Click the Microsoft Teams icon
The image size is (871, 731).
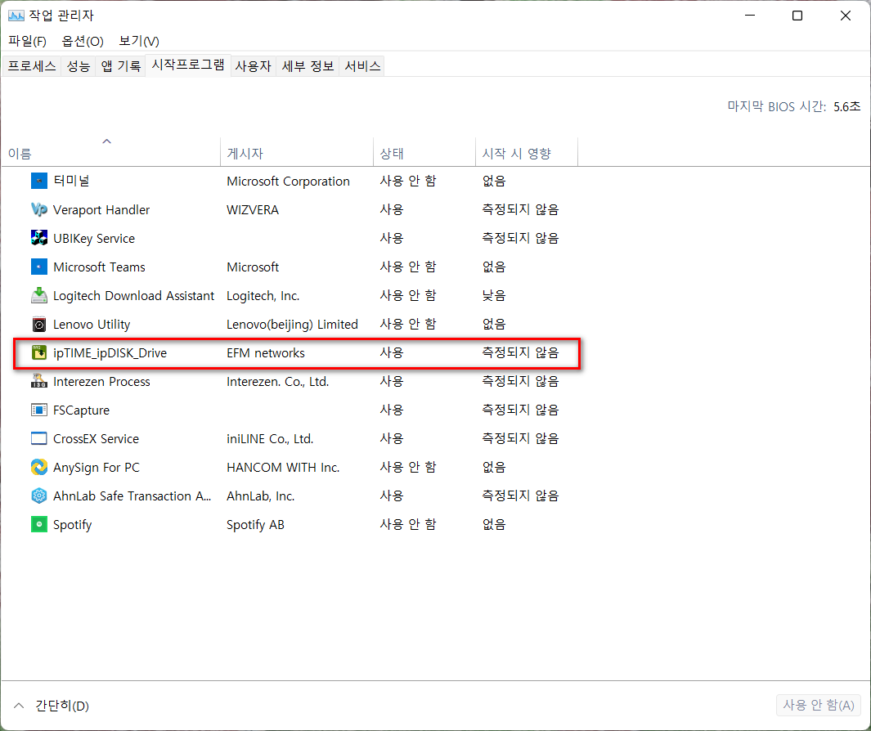pyautogui.click(x=39, y=267)
